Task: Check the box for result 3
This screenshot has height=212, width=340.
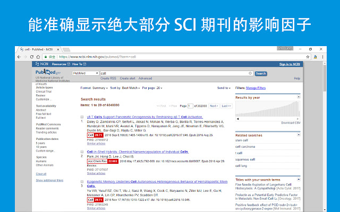Action: 82,181
